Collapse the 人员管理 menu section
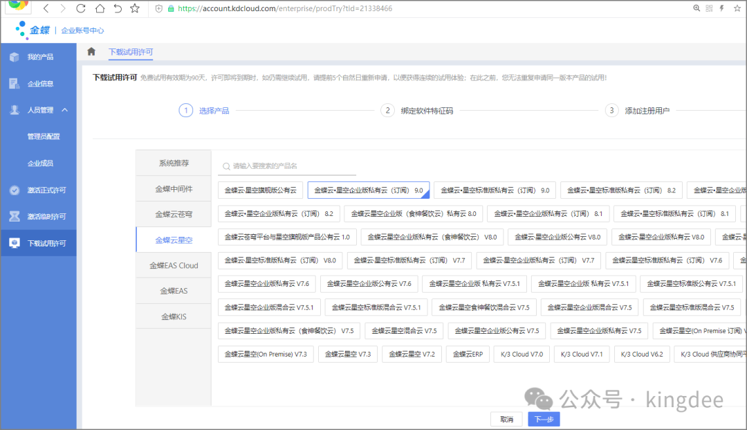This screenshot has height=430, width=747. tap(64, 110)
